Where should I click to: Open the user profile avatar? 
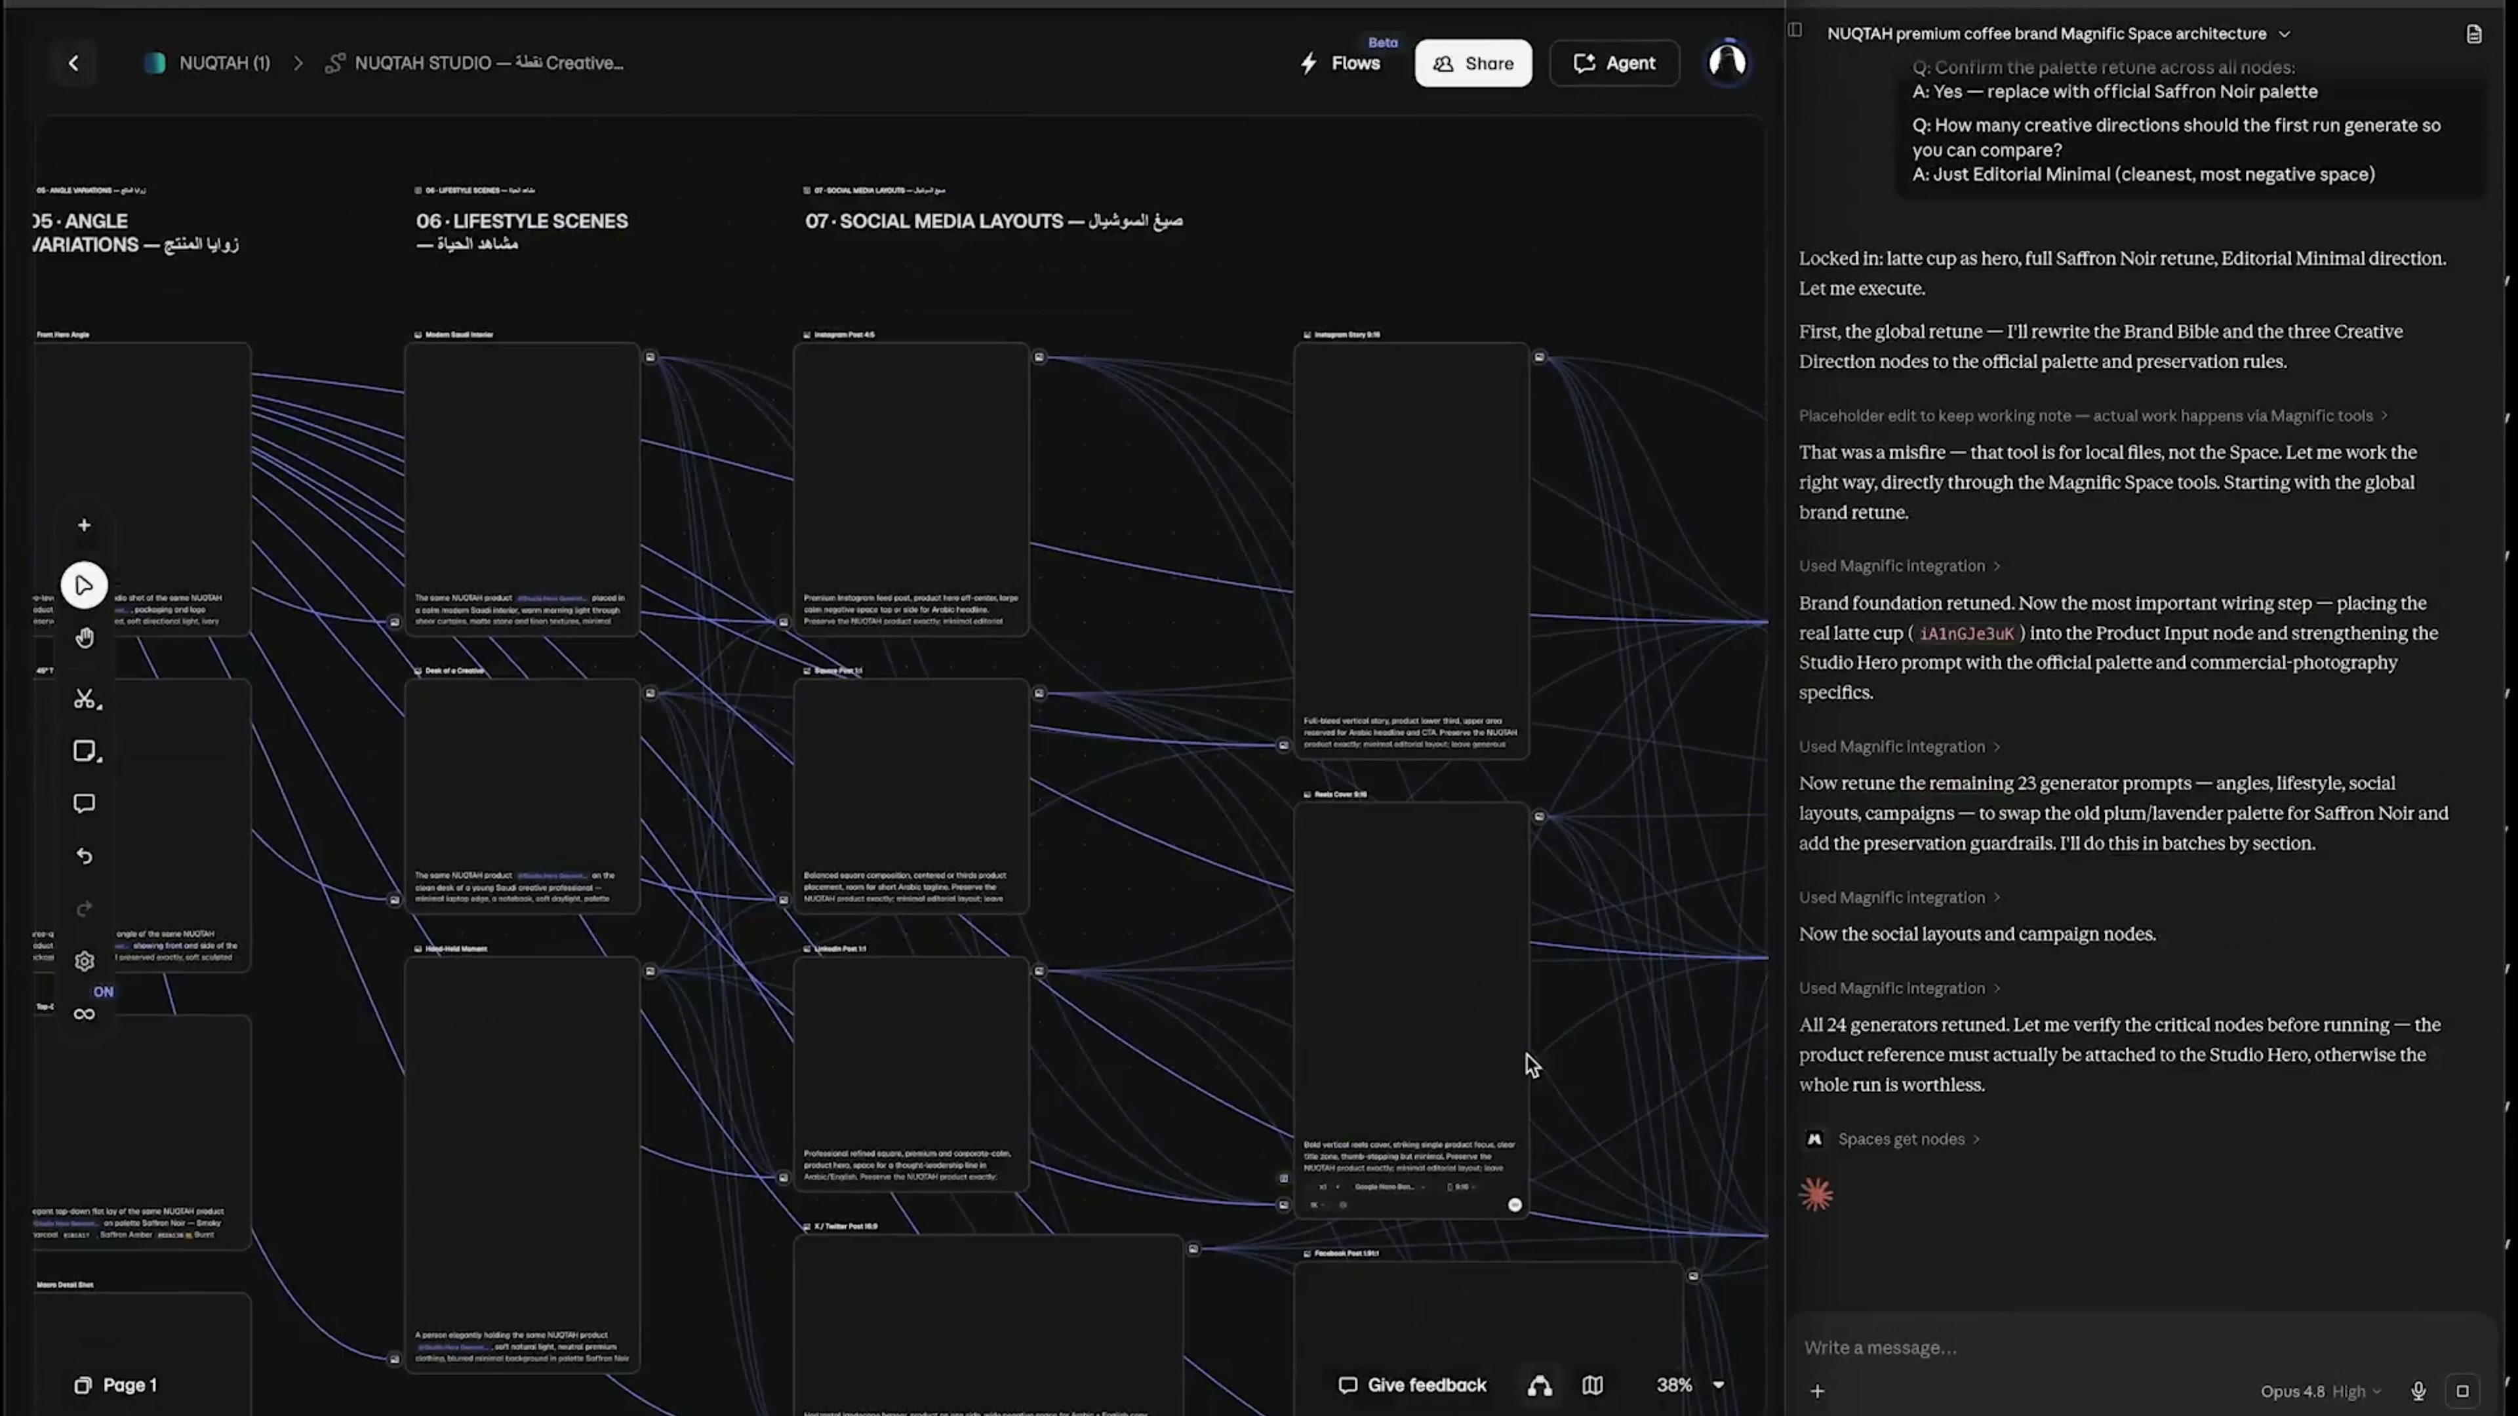(x=1727, y=62)
